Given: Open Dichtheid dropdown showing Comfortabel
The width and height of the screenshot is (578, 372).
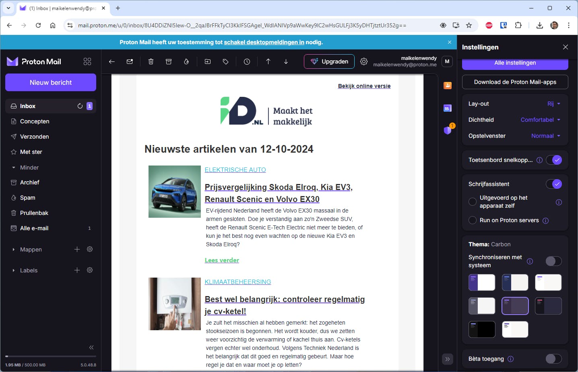Looking at the screenshot, I should click(541, 120).
